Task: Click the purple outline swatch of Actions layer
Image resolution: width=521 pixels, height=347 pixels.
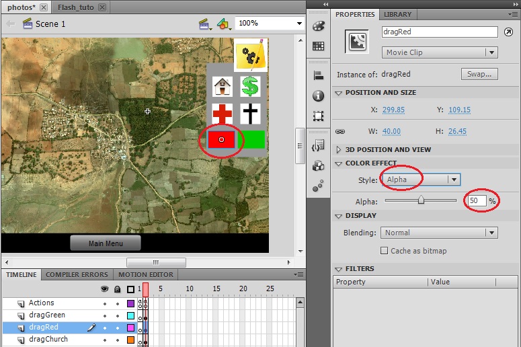Action: 130,303
